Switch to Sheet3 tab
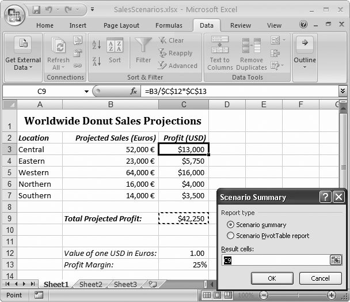350x302 pixels. [125, 284]
